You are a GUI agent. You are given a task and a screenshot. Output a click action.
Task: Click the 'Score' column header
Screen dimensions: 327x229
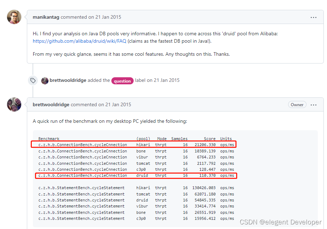[x=210, y=139]
